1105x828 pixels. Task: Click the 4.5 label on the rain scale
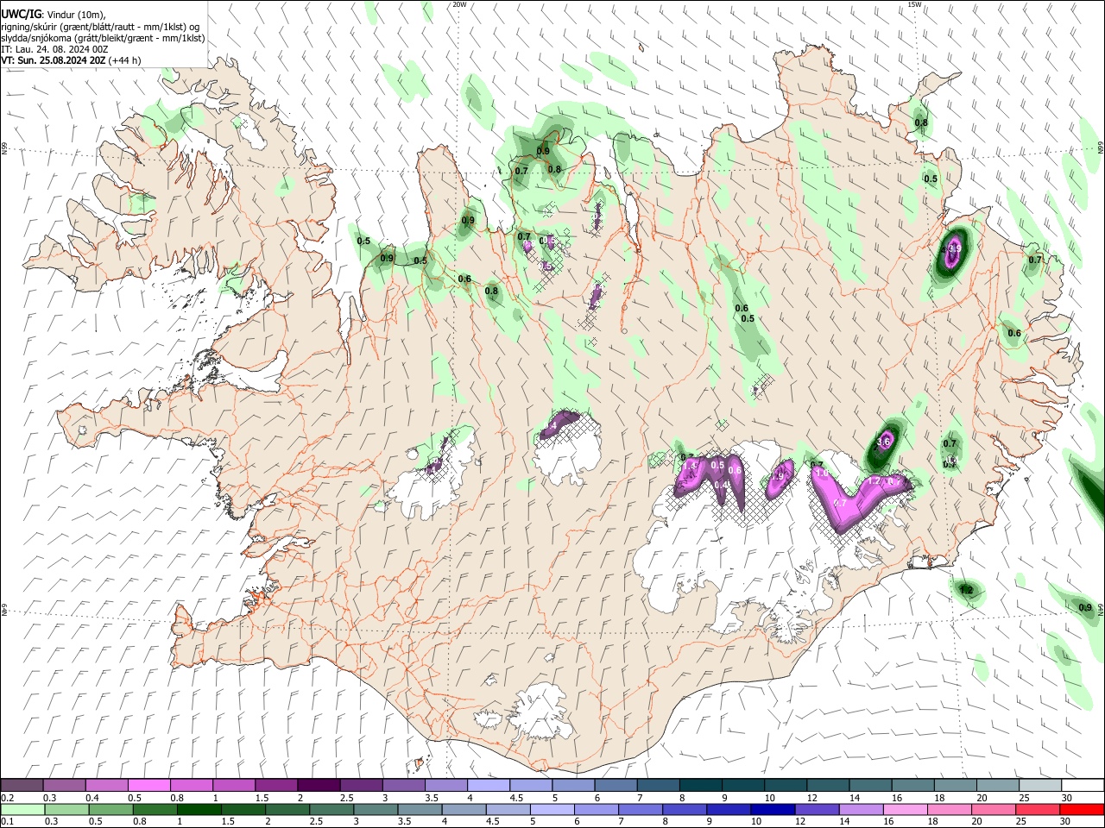pyautogui.click(x=491, y=822)
